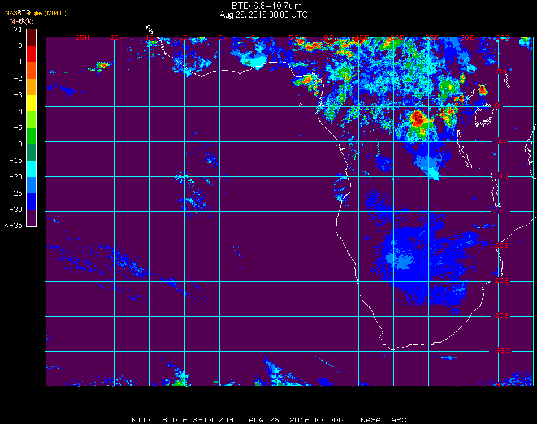Click the '10E' longitude label
The image size is (537, 424).
326,37
